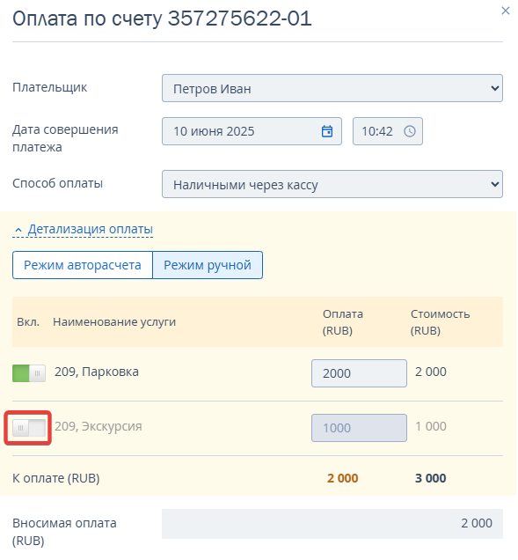Screen dimensions: 518x560
Task: Click the 209, Парковка service name
Action: click(x=97, y=372)
